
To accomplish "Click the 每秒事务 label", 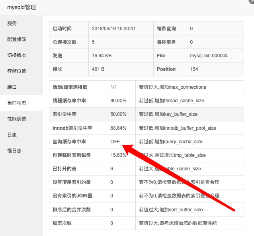I will 166,42.
